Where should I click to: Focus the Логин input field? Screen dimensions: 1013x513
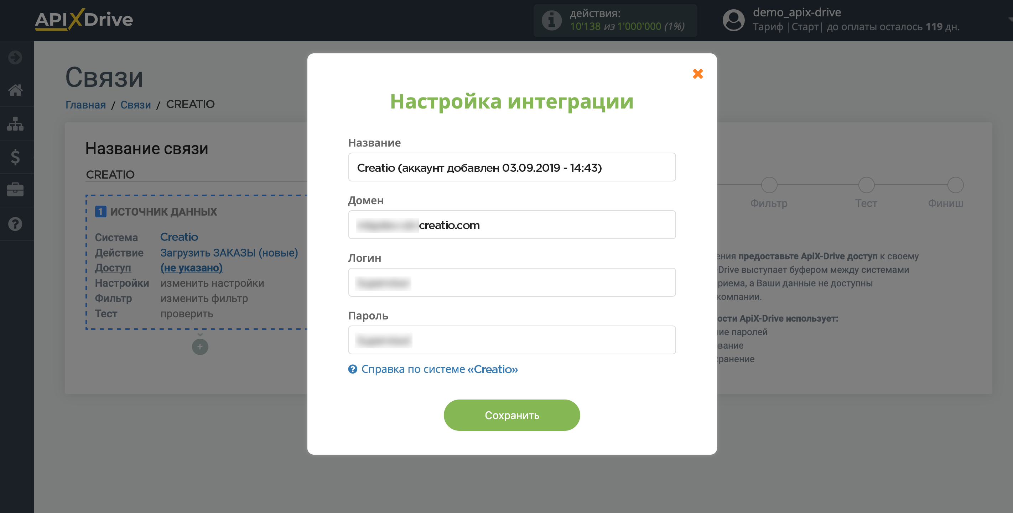(511, 282)
